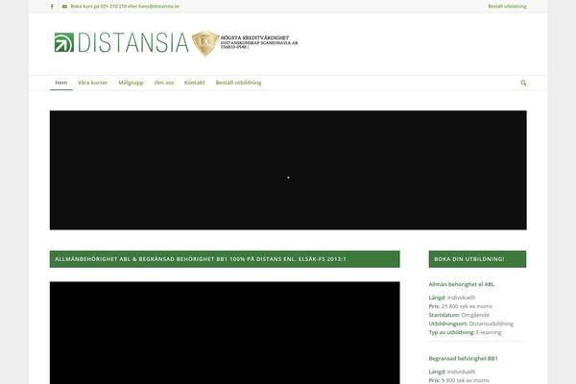Click the Boka din utbildning heading
This screenshot has width=576, height=384.
pyautogui.click(x=477, y=259)
